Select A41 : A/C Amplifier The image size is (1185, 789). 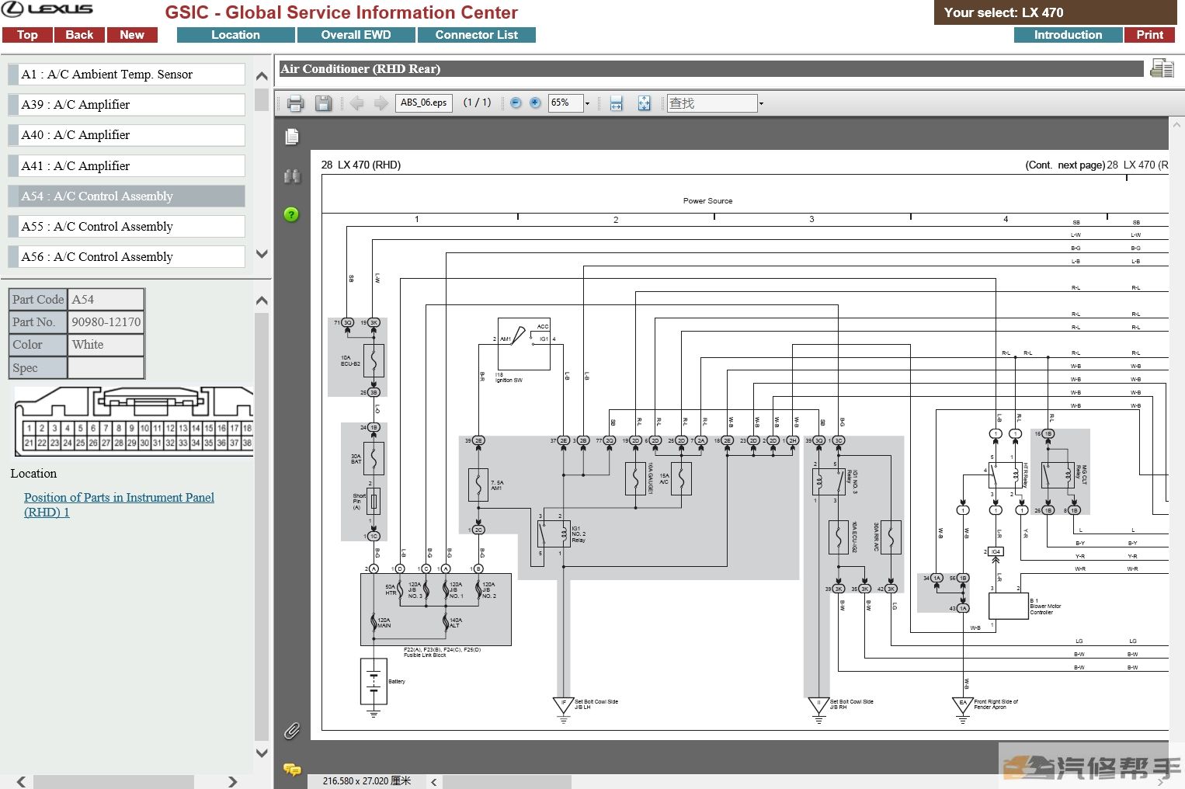coord(127,166)
